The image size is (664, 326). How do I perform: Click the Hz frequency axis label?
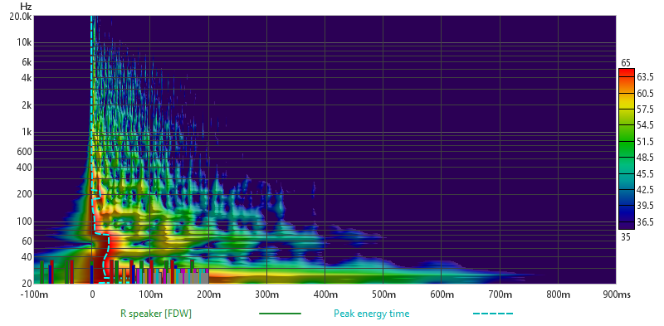(x=26, y=7)
